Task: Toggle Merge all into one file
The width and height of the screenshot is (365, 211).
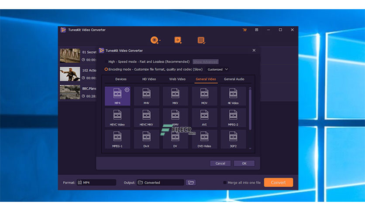Action: pos(225,182)
